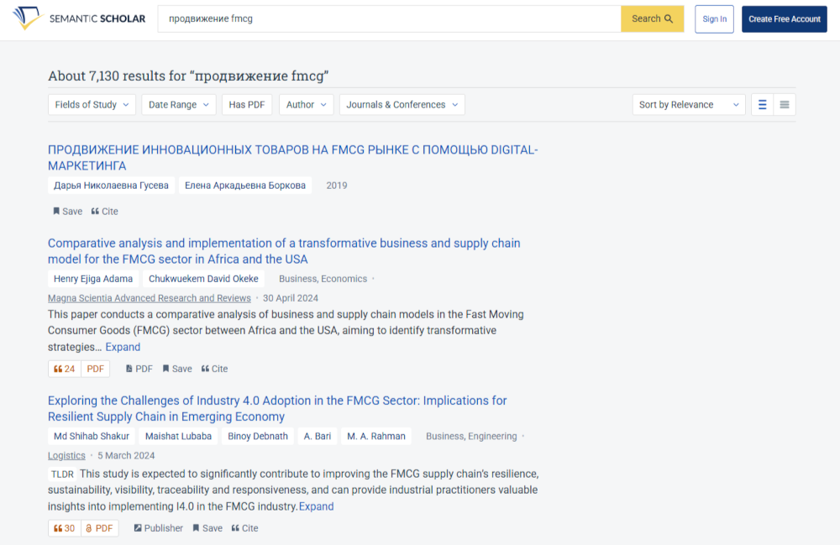Expand the Date Range filter
Image resolution: width=840 pixels, height=545 pixels.
point(179,105)
